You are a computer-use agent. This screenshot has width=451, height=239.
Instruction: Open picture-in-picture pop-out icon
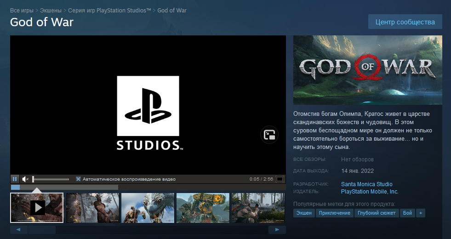(x=269, y=135)
